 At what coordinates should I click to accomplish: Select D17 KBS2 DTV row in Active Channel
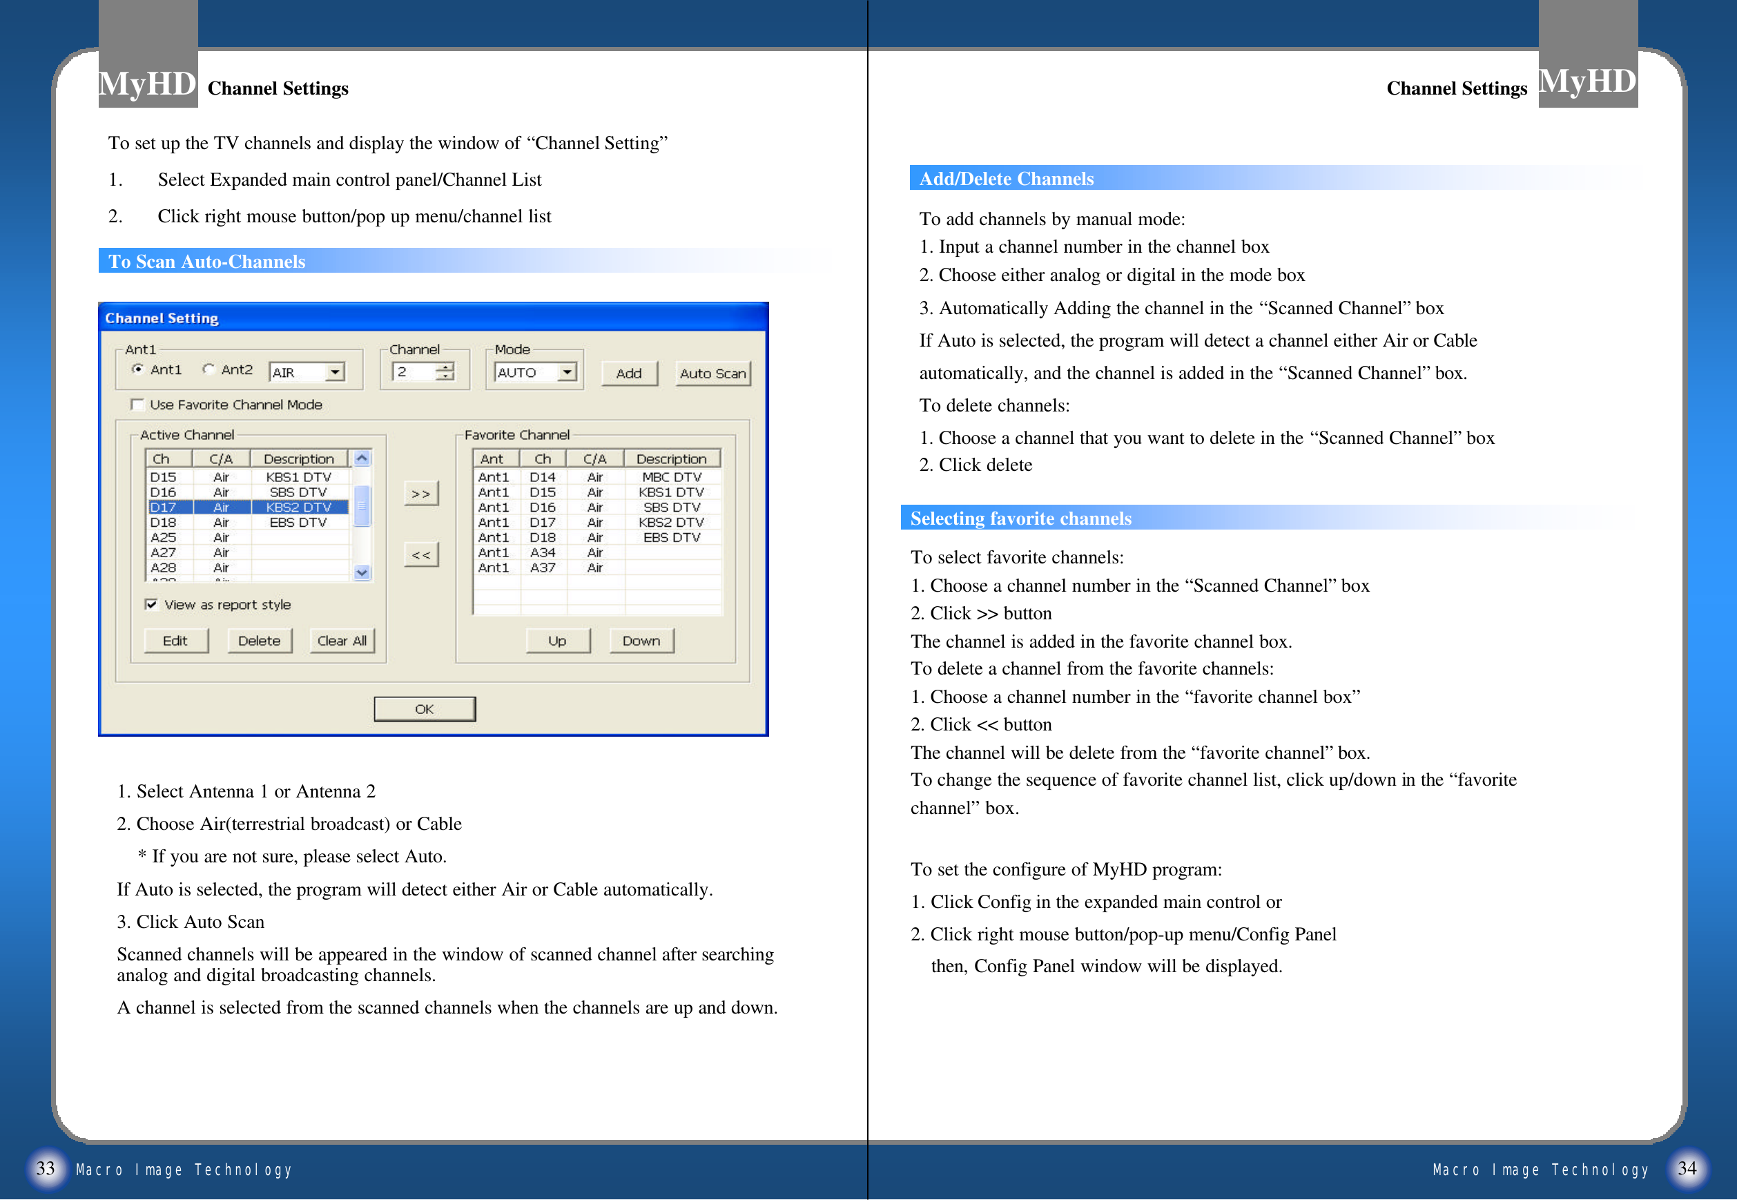pos(248,507)
